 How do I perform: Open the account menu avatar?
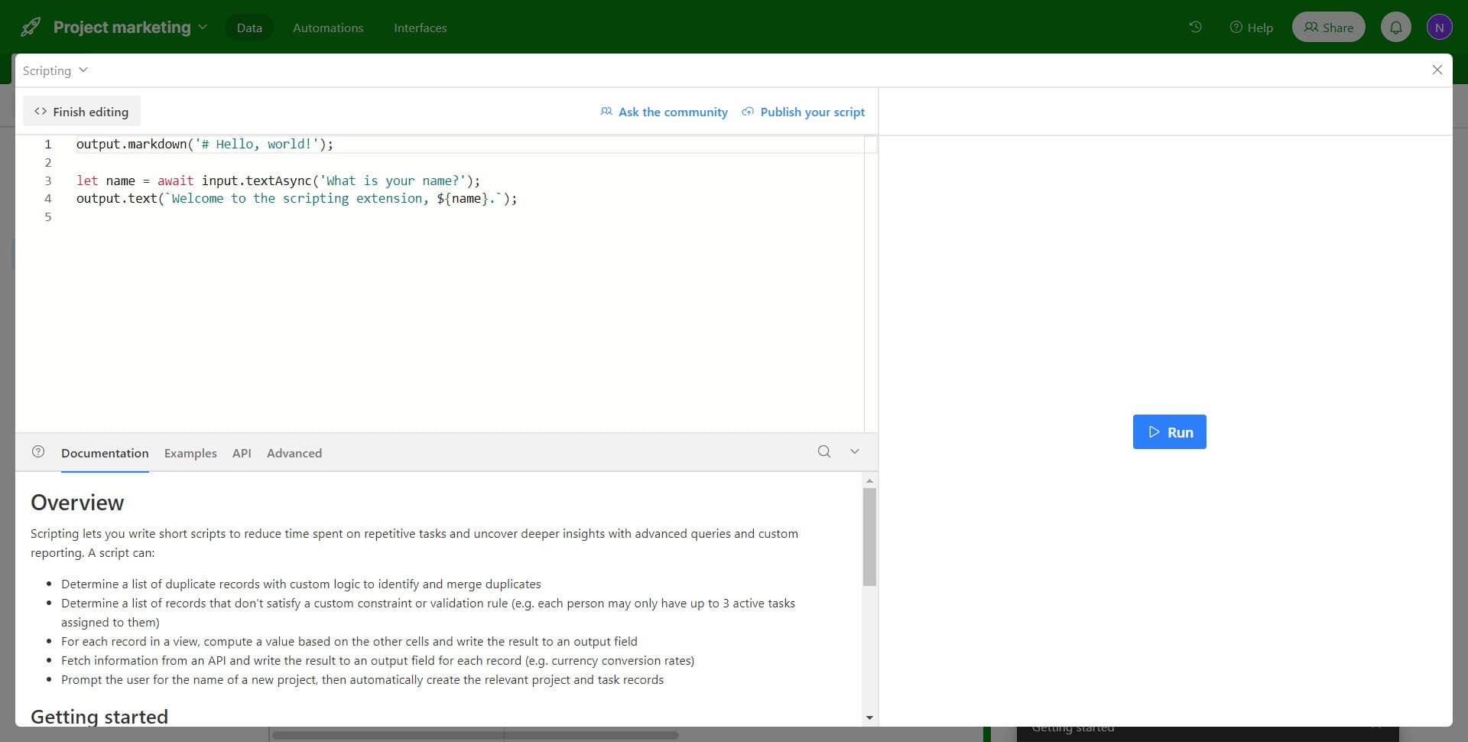click(x=1440, y=26)
